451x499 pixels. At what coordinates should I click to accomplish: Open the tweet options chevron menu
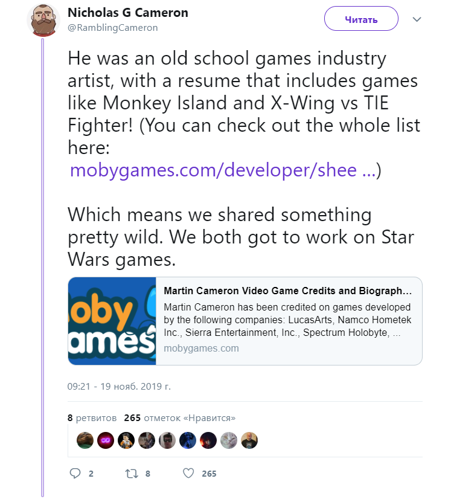coord(417,19)
